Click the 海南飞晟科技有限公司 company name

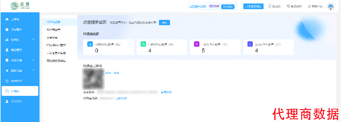tap(143, 22)
